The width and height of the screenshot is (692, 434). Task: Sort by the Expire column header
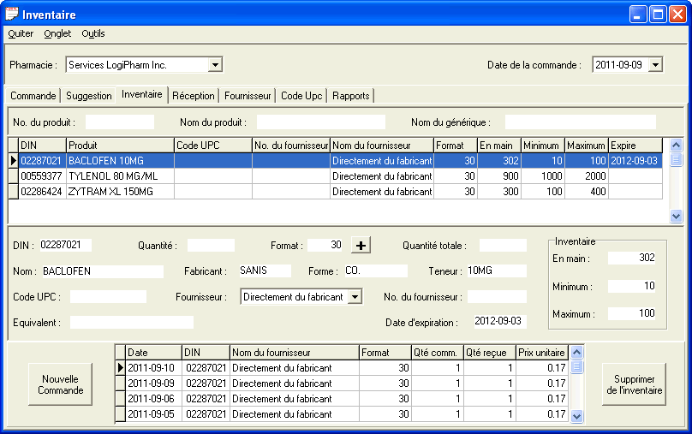pyautogui.click(x=634, y=146)
